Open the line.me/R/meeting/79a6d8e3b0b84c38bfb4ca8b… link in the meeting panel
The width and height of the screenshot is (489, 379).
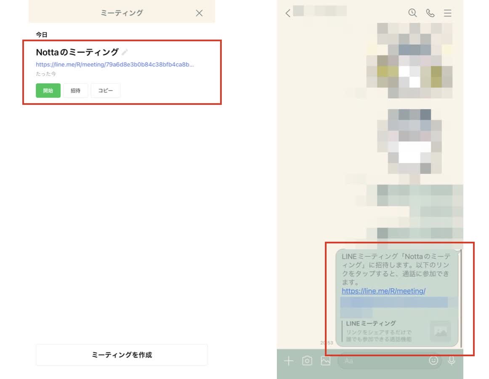115,64
